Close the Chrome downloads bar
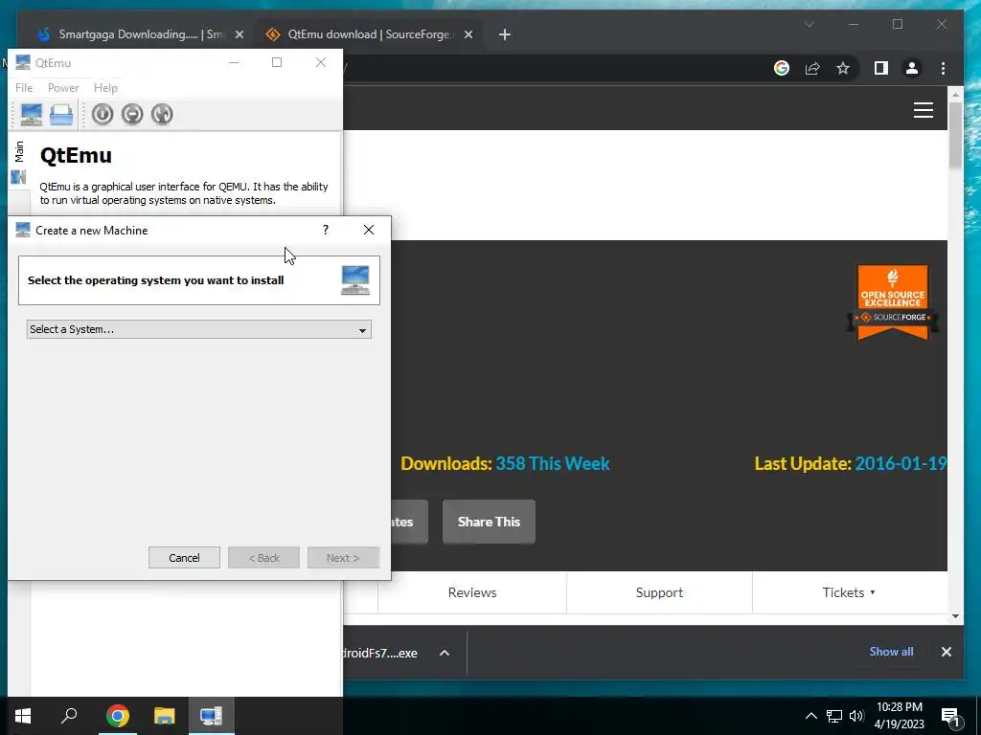Image resolution: width=981 pixels, height=735 pixels. [x=946, y=652]
